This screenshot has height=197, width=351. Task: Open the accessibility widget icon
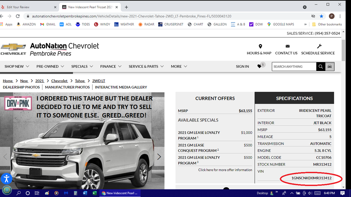point(6,178)
